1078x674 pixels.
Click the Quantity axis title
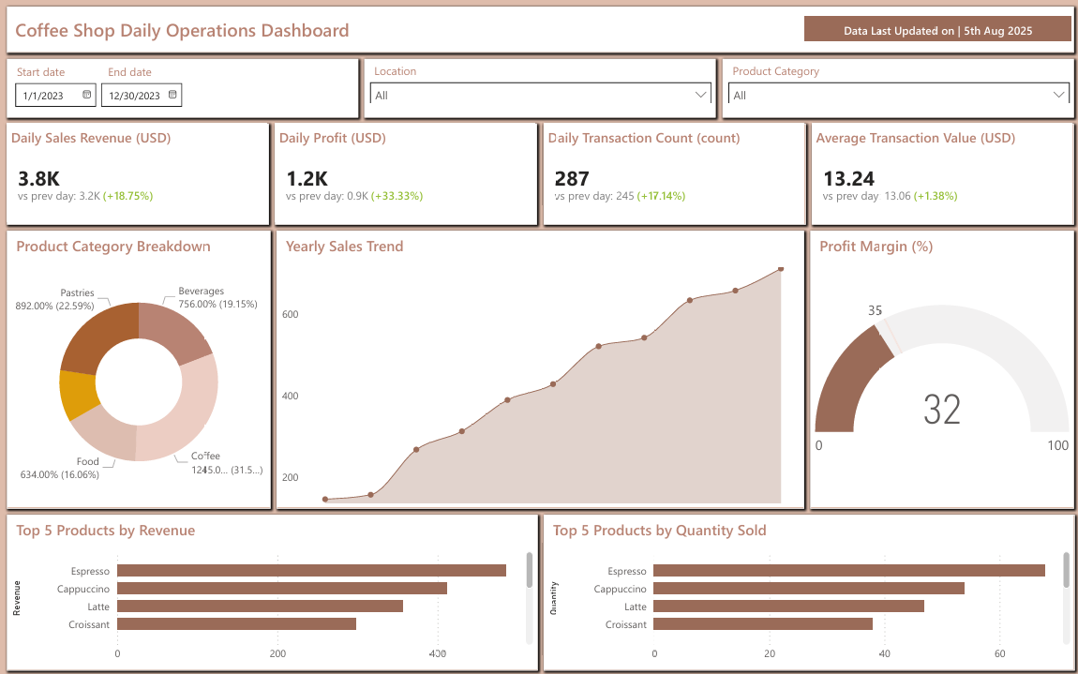(x=553, y=598)
